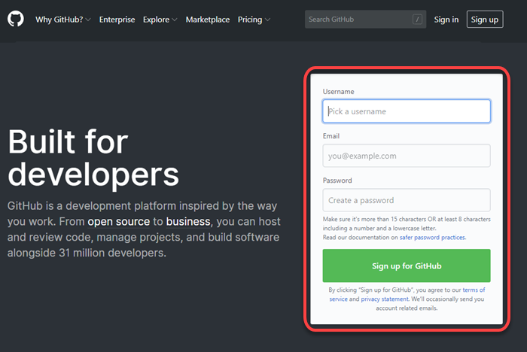
Task: Click the GitHub Octocat logo
Action: [16, 19]
